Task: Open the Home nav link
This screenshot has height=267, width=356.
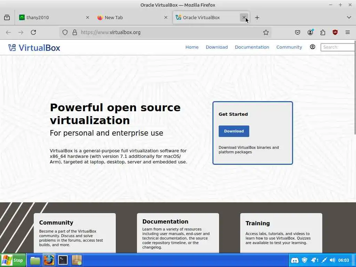Action: tap(192, 47)
